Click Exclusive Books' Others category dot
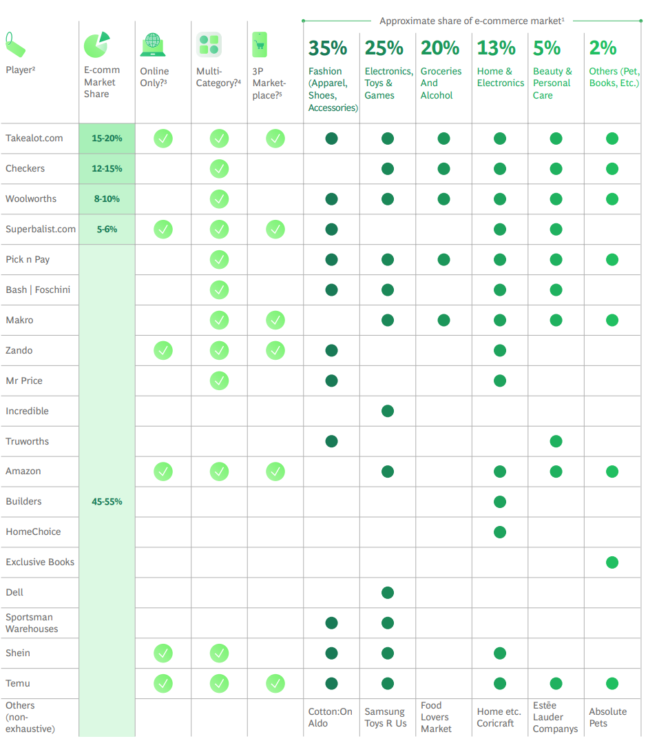The image size is (648, 741). [612, 562]
